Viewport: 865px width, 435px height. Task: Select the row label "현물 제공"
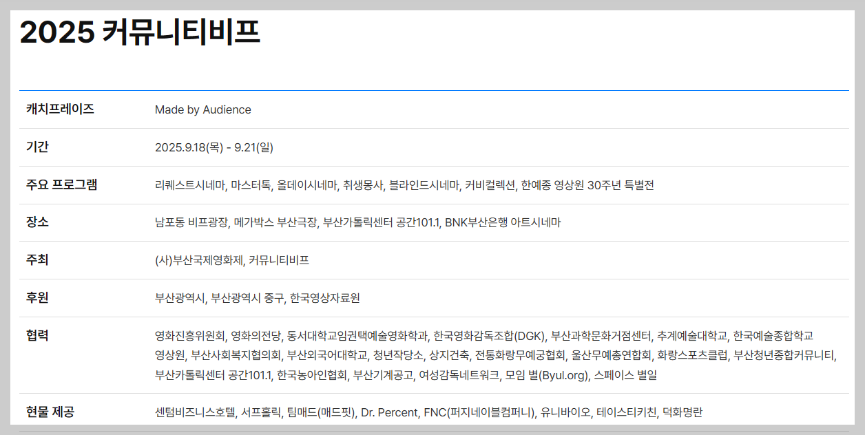(x=50, y=412)
